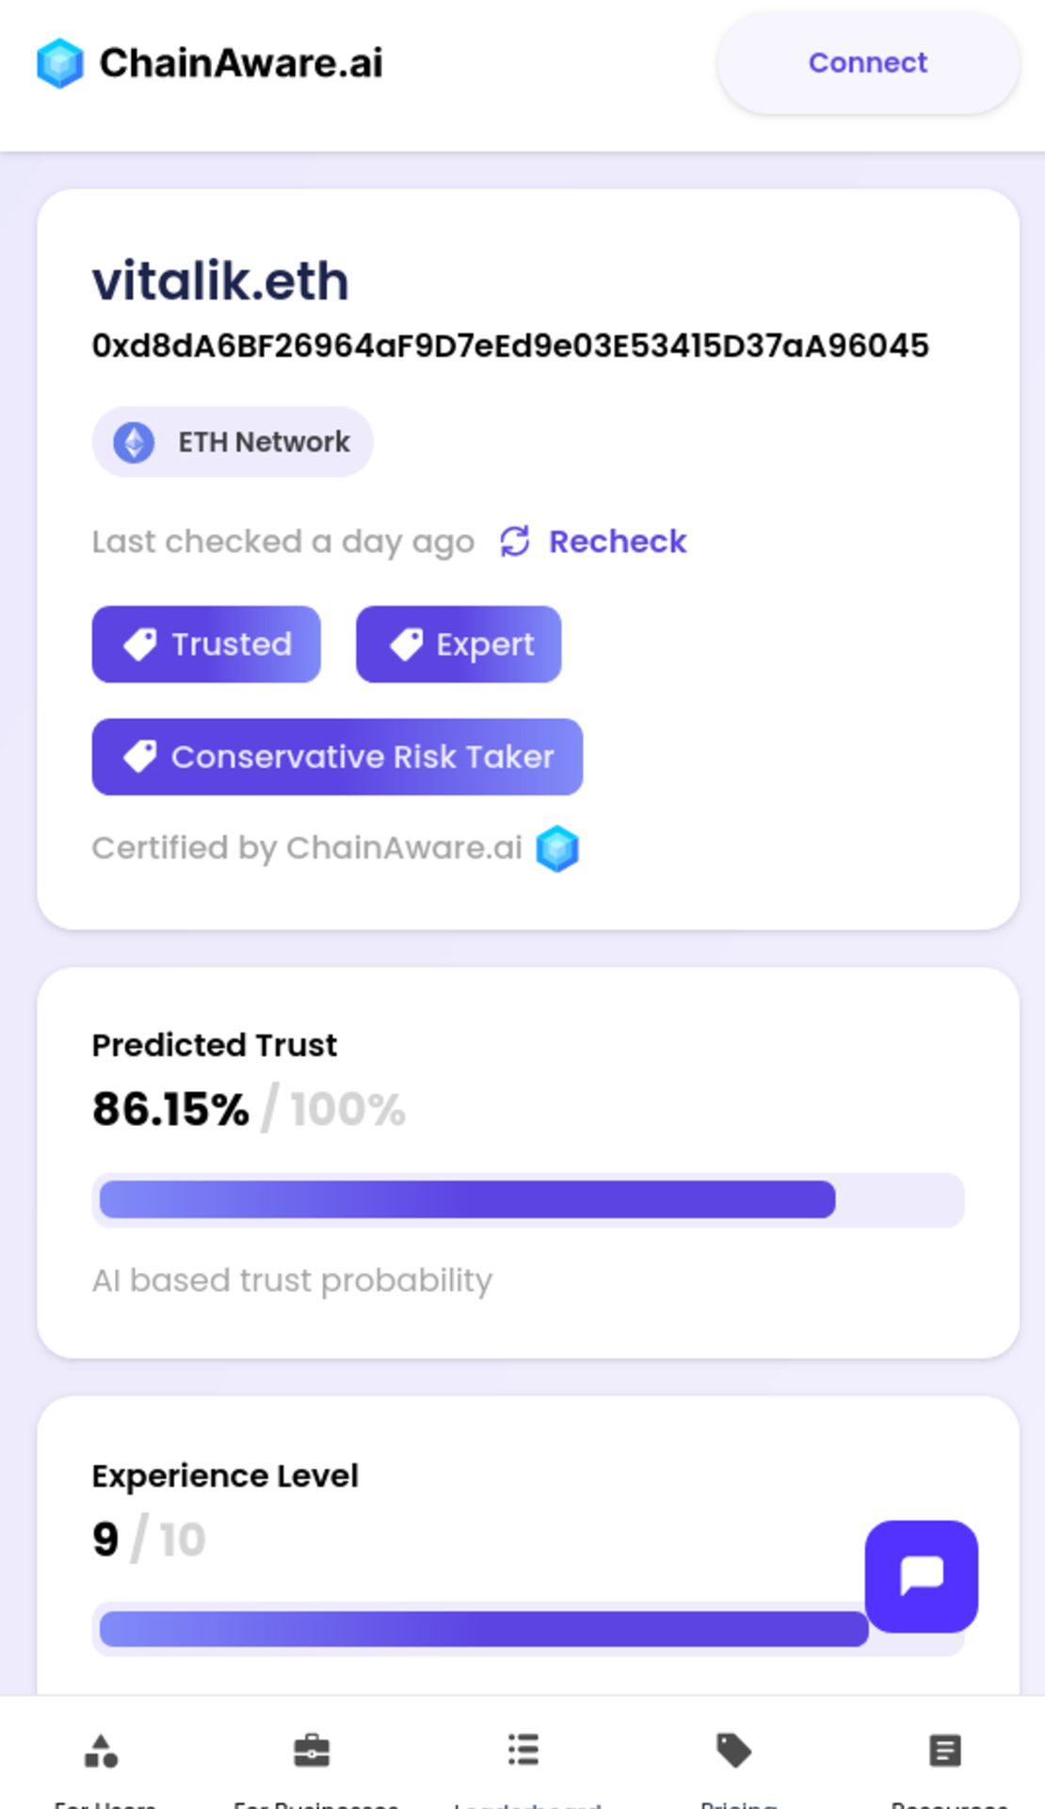Viewport: 1045px width, 1809px height.
Task: Click the Ethereum diamond network icon
Action: tap(134, 442)
